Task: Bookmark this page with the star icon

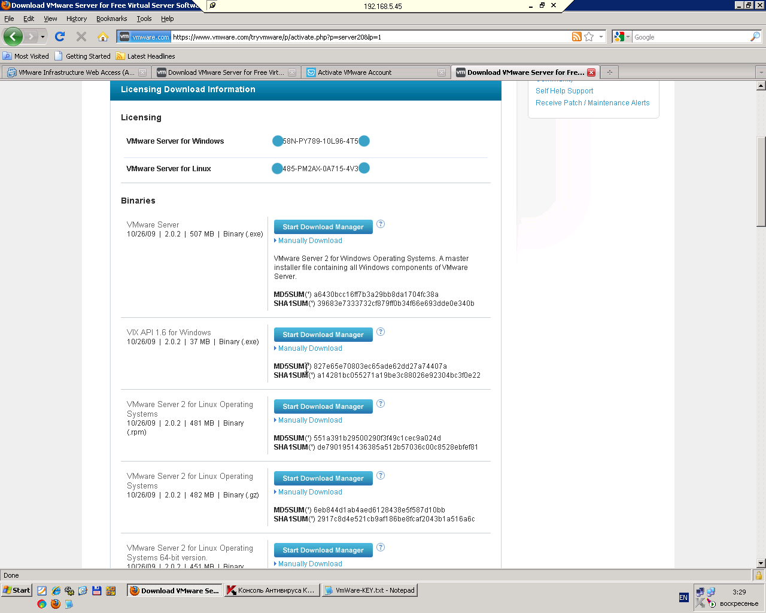Action: (x=589, y=37)
